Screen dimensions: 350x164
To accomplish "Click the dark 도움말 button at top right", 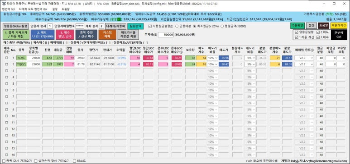I will click(x=323, y=26).
